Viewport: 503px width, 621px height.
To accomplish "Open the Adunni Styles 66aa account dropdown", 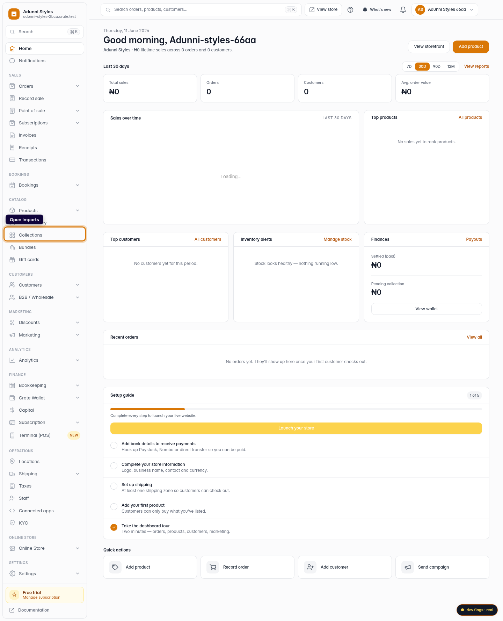I will 445,10.
